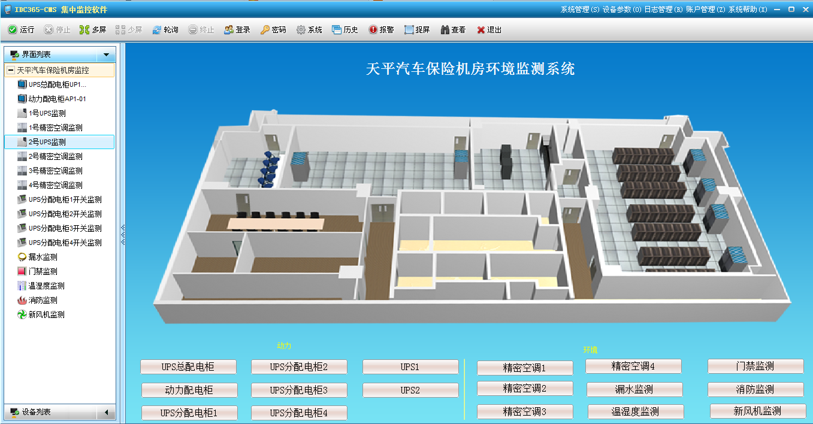Screen dimensions: 813x424
Task: Click the bottom 门禁监测 button
Action: pyautogui.click(x=755, y=366)
